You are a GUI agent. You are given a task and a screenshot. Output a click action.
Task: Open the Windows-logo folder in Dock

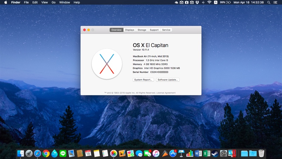[253, 154]
